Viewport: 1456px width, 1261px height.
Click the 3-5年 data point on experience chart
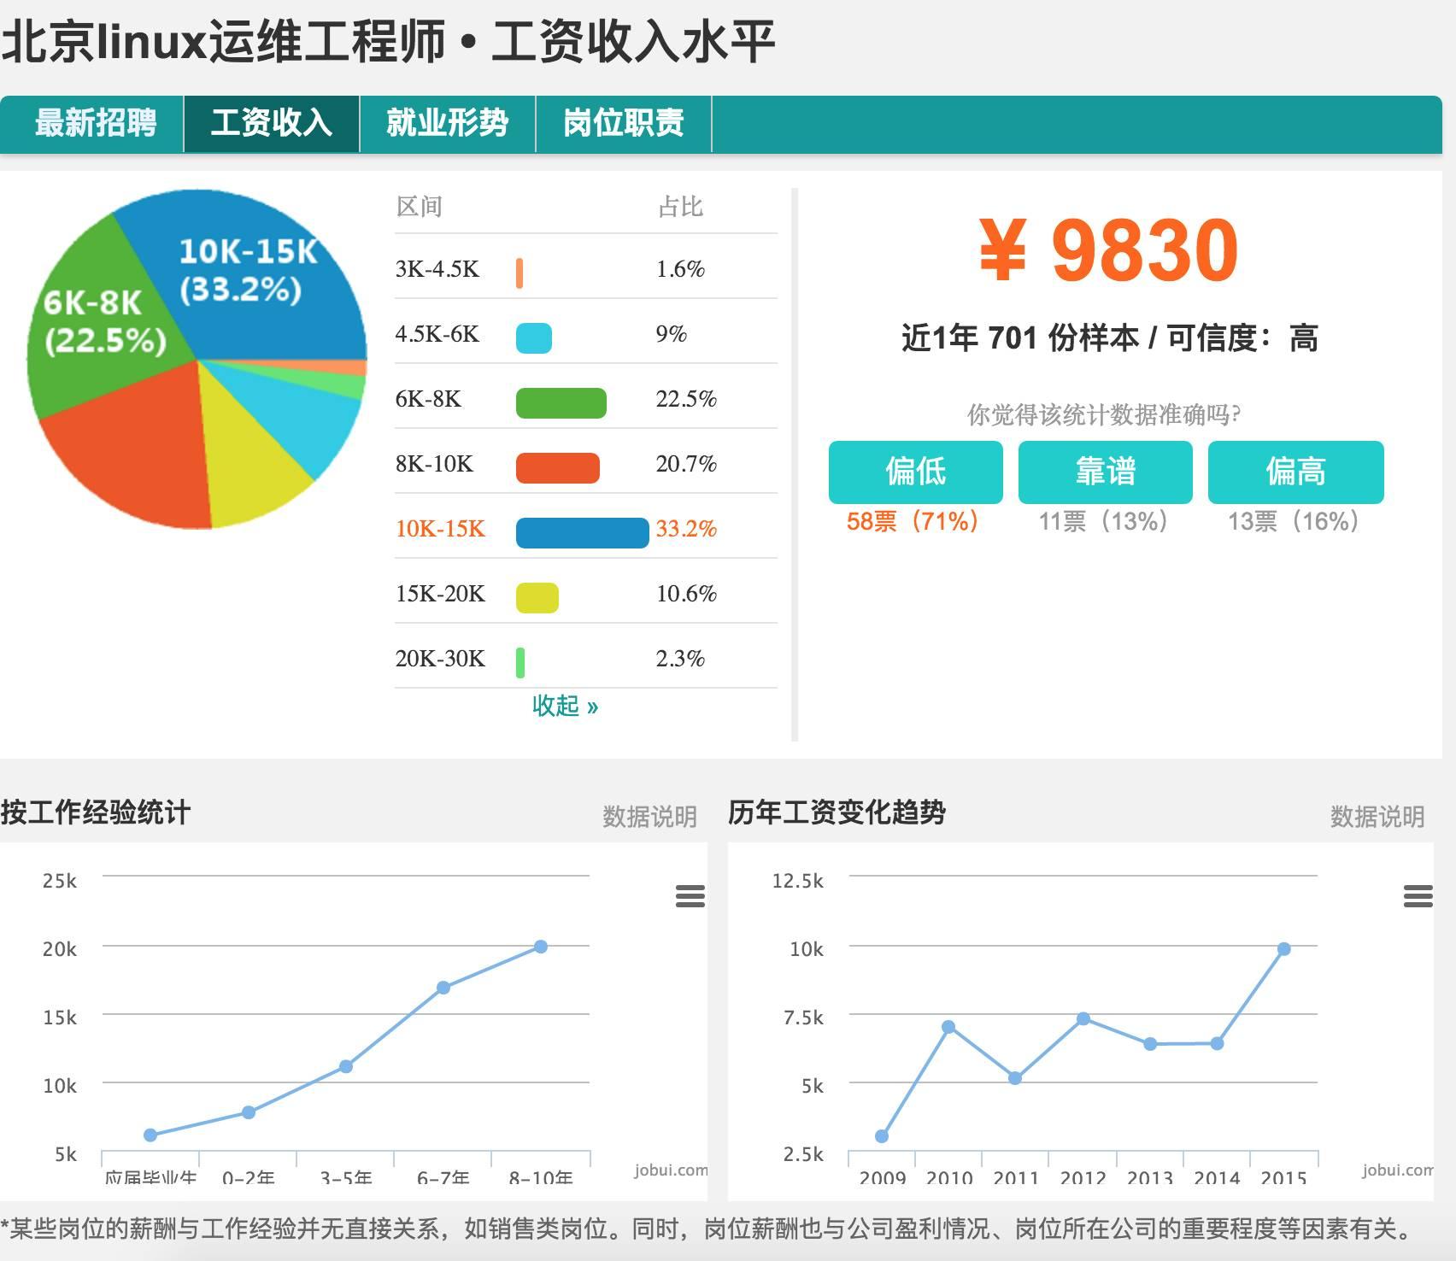pos(346,1066)
